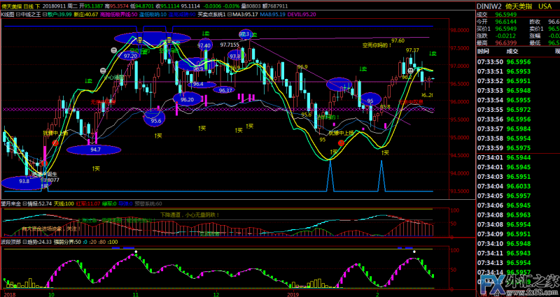Click the 97.37 price annotation
The image size is (560, 297).
pos(412,50)
